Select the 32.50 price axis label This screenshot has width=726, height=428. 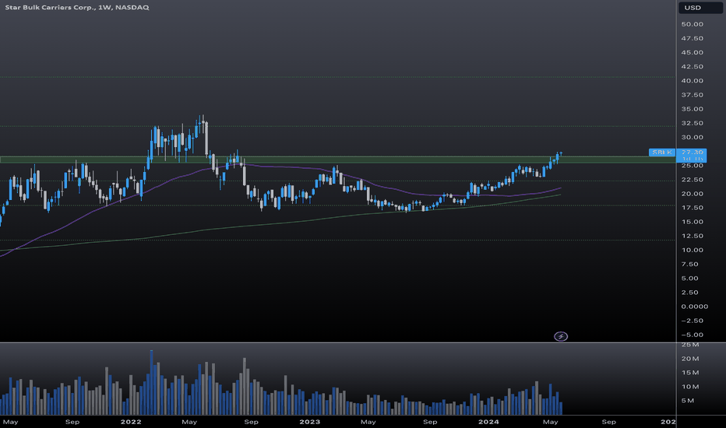click(692, 123)
